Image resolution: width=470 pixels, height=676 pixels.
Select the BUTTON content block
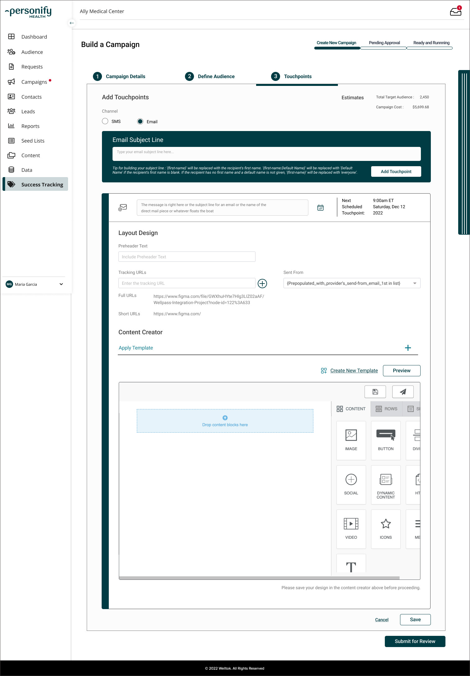pyautogui.click(x=386, y=440)
